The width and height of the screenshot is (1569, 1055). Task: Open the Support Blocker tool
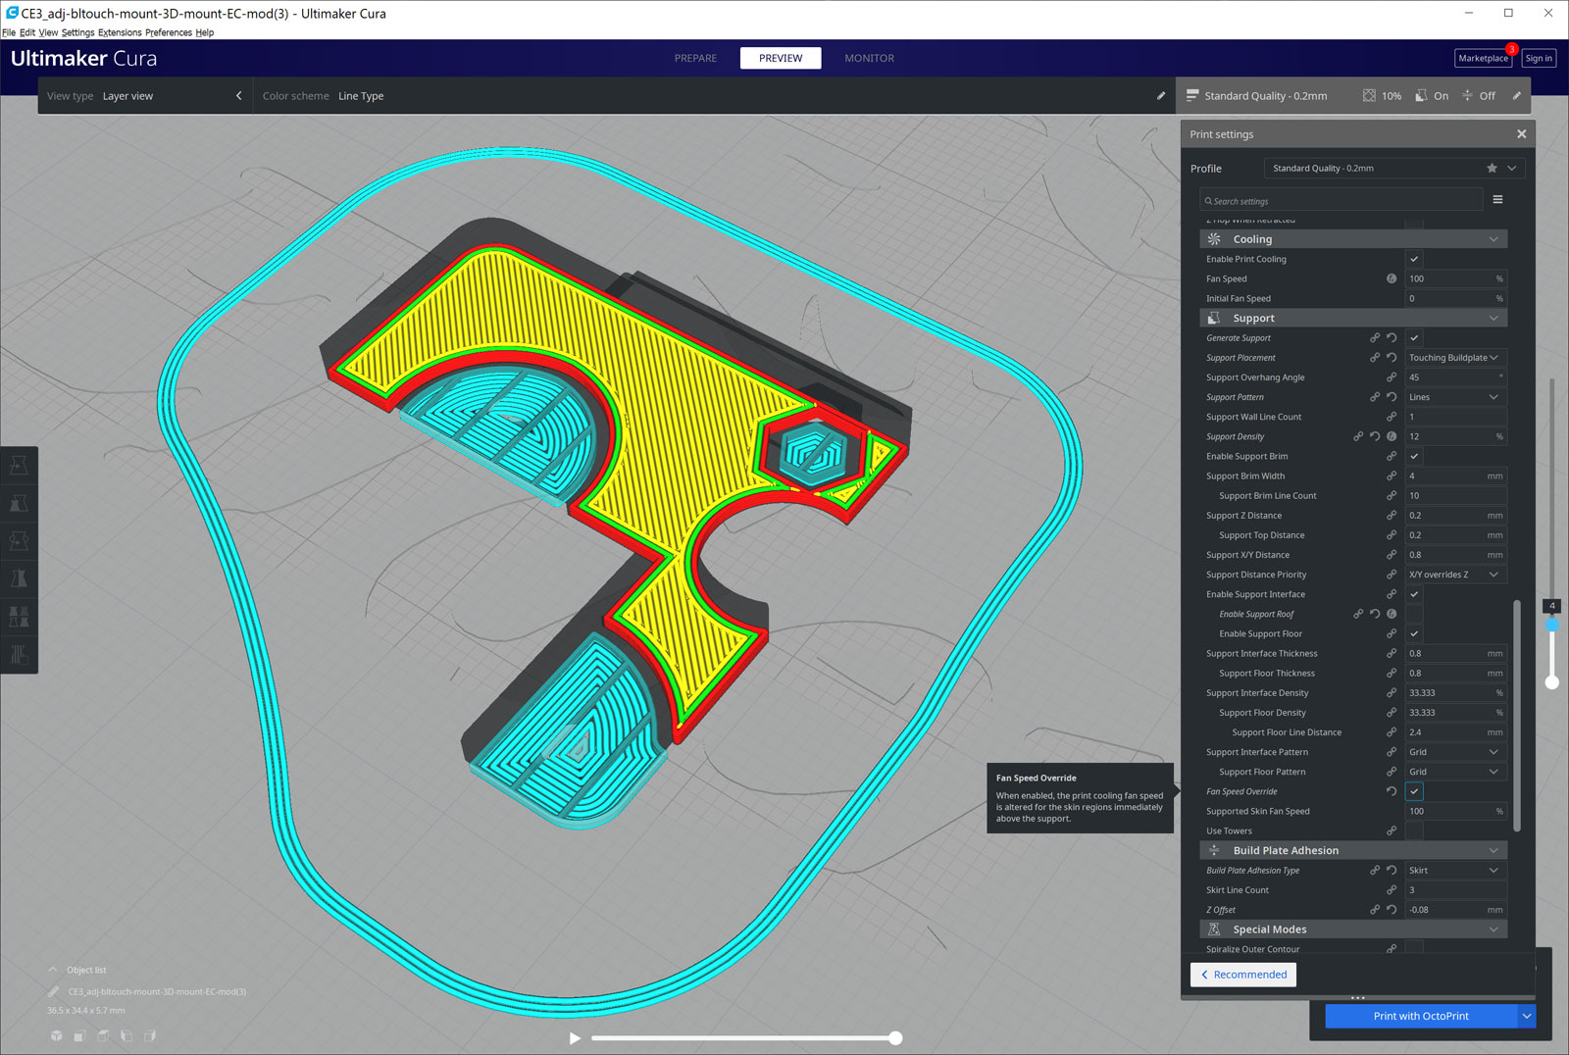point(19,654)
